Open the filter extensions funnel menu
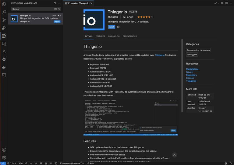 (59, 9)
